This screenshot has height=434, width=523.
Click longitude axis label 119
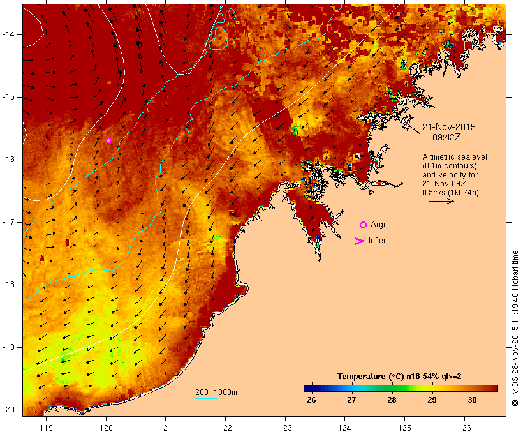point(46,428)
